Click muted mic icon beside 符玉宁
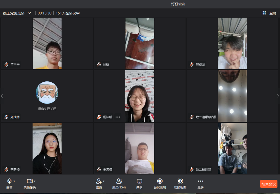 click(6, 65)
